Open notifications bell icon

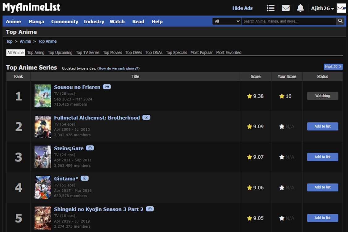tap(300, 8)
